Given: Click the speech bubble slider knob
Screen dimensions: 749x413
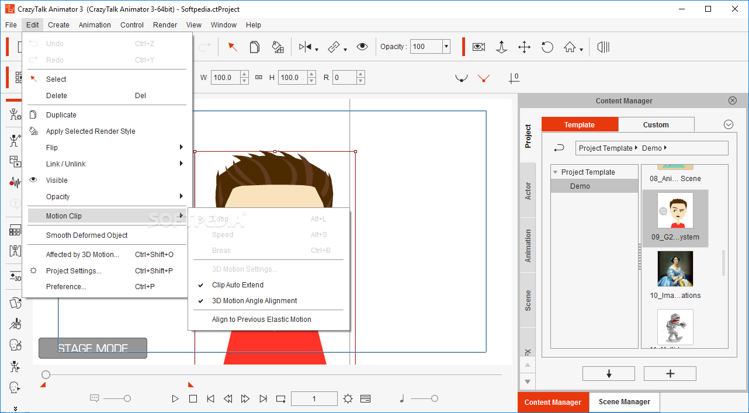Looking at the screenshot, I should pyautogui.click(x=127, y=398).
